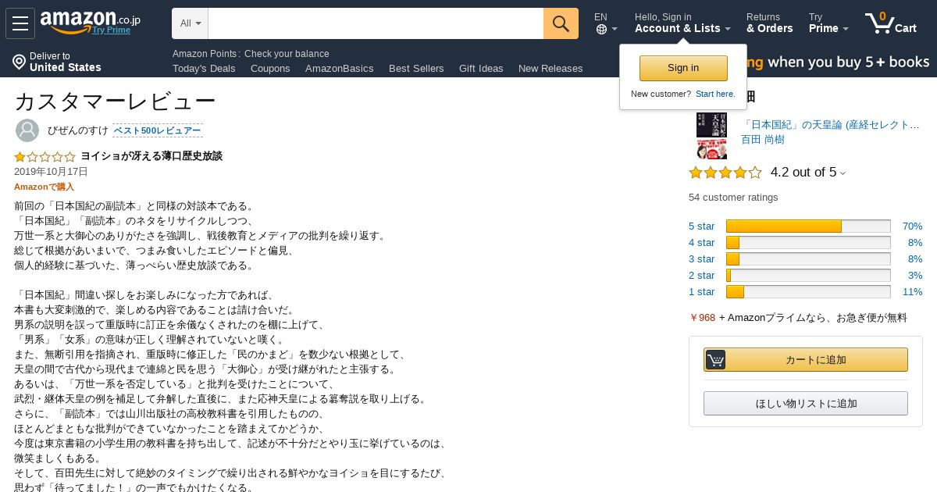Open Gift Ideas
The height and width of the screenshot is (492, 937).
481,69
